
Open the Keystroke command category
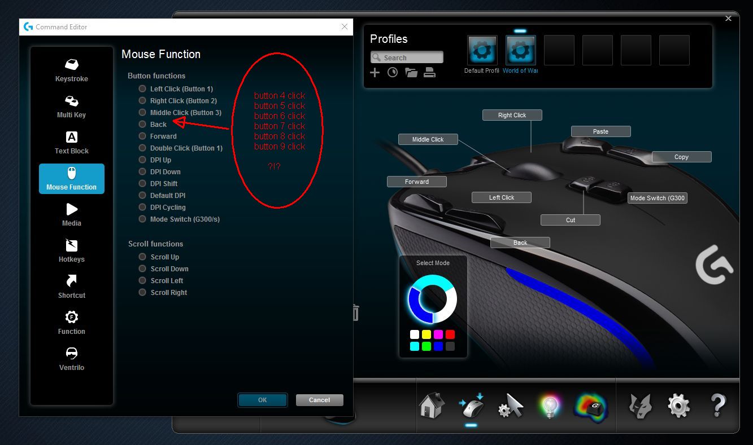pyautogui.click(x=72, y=71)
